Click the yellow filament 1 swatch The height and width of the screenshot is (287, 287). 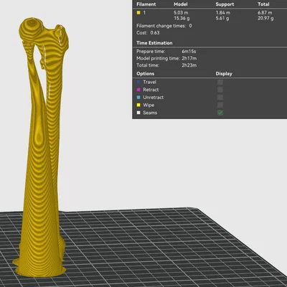[x=138, y=13]
